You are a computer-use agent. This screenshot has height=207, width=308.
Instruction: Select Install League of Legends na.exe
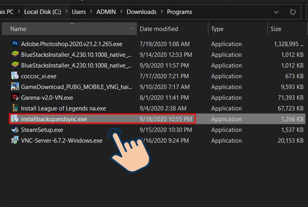pyautogui.click(x=63, y=108)
